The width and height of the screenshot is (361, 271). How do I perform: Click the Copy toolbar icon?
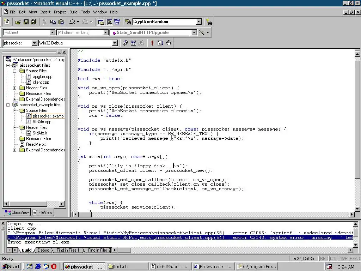tap(53, 22)
